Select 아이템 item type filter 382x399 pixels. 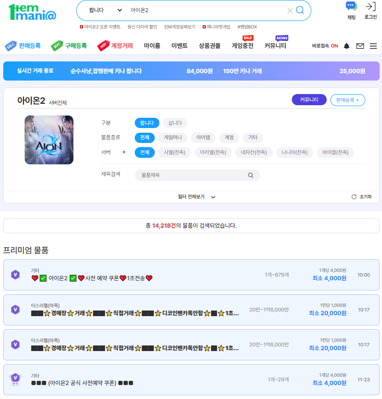click(203, 137)
